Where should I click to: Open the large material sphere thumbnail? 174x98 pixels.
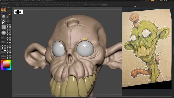coord(4,33)
